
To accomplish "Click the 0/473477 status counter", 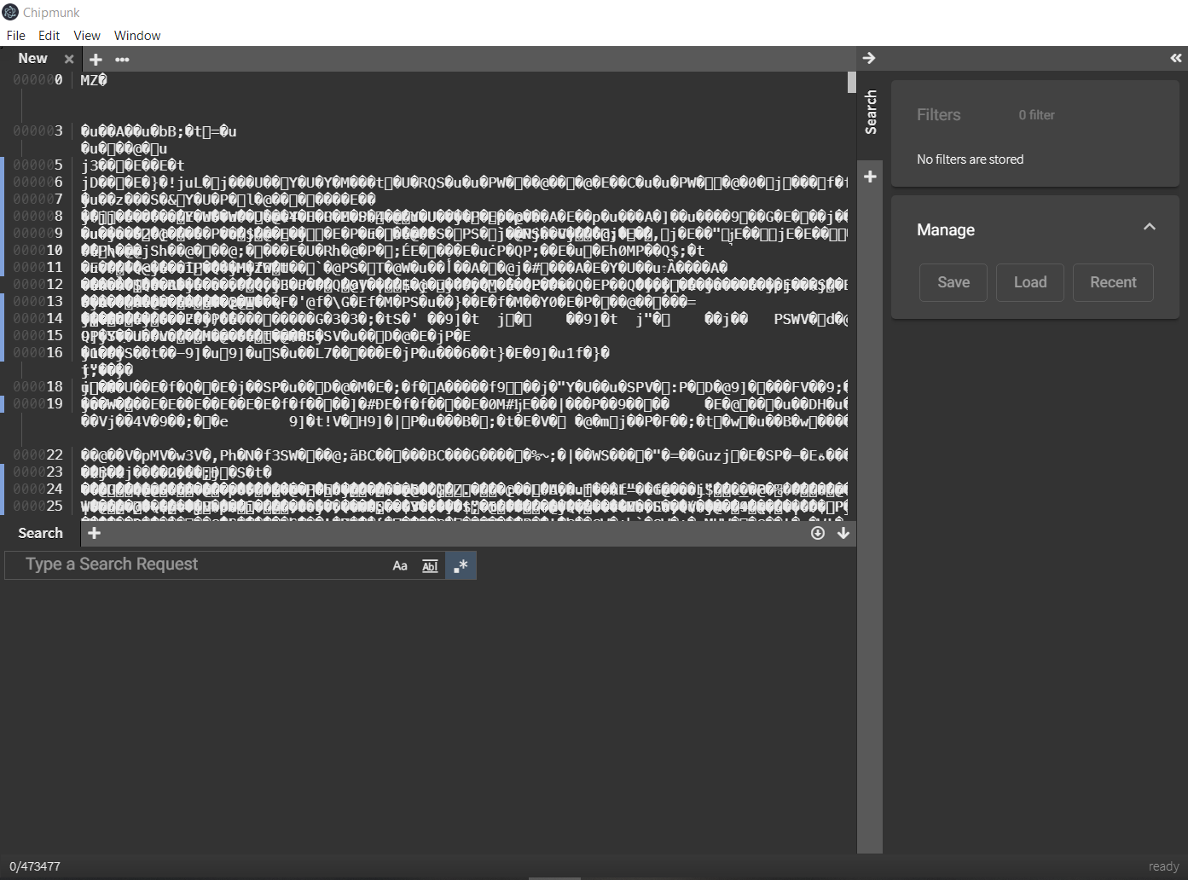I will point(35,866).
